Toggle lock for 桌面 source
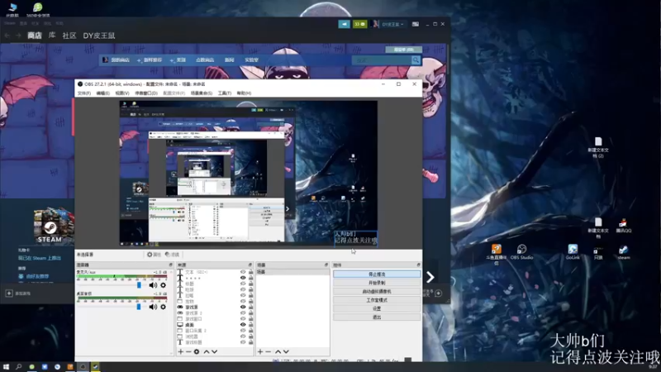 click(x=251, y=325)
